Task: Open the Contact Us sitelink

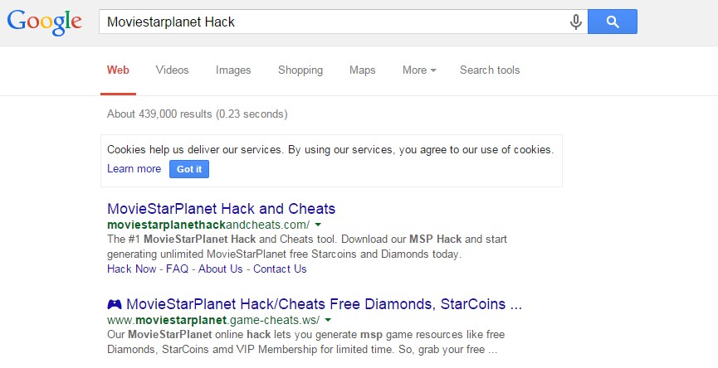Action: click(x=280, y=269)
